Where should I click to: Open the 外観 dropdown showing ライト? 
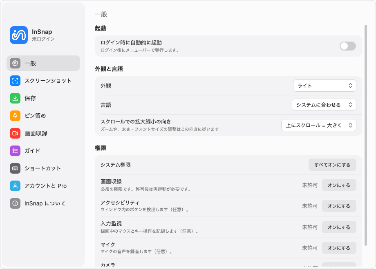pos(325,86)
